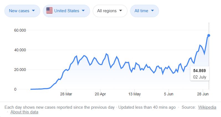Click the United States flag icon
The width and height of the screenshot is (221, 117).
[49, 11]
